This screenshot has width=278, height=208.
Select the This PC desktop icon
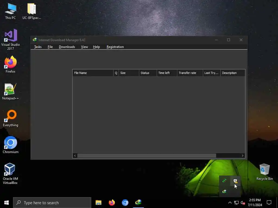point(11,11)
